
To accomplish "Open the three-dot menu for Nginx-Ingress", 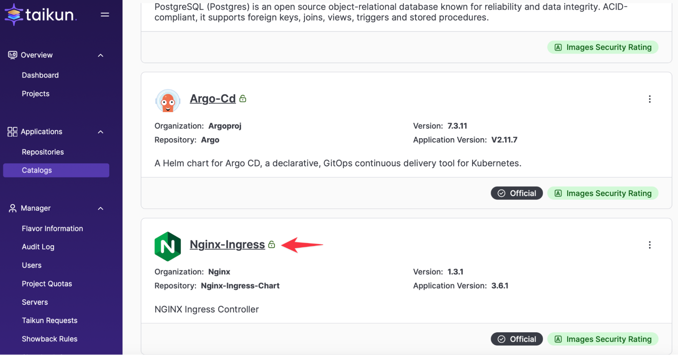I will [x=650, y=245].
